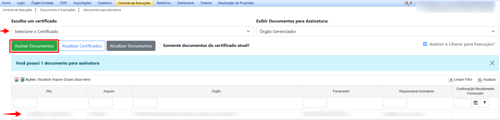The image size is (500, 120).
Task: Open the Relatórios menu
Action: tap(164, 3)
